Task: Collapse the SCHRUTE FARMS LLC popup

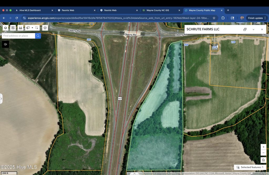Action: (253, 29)
